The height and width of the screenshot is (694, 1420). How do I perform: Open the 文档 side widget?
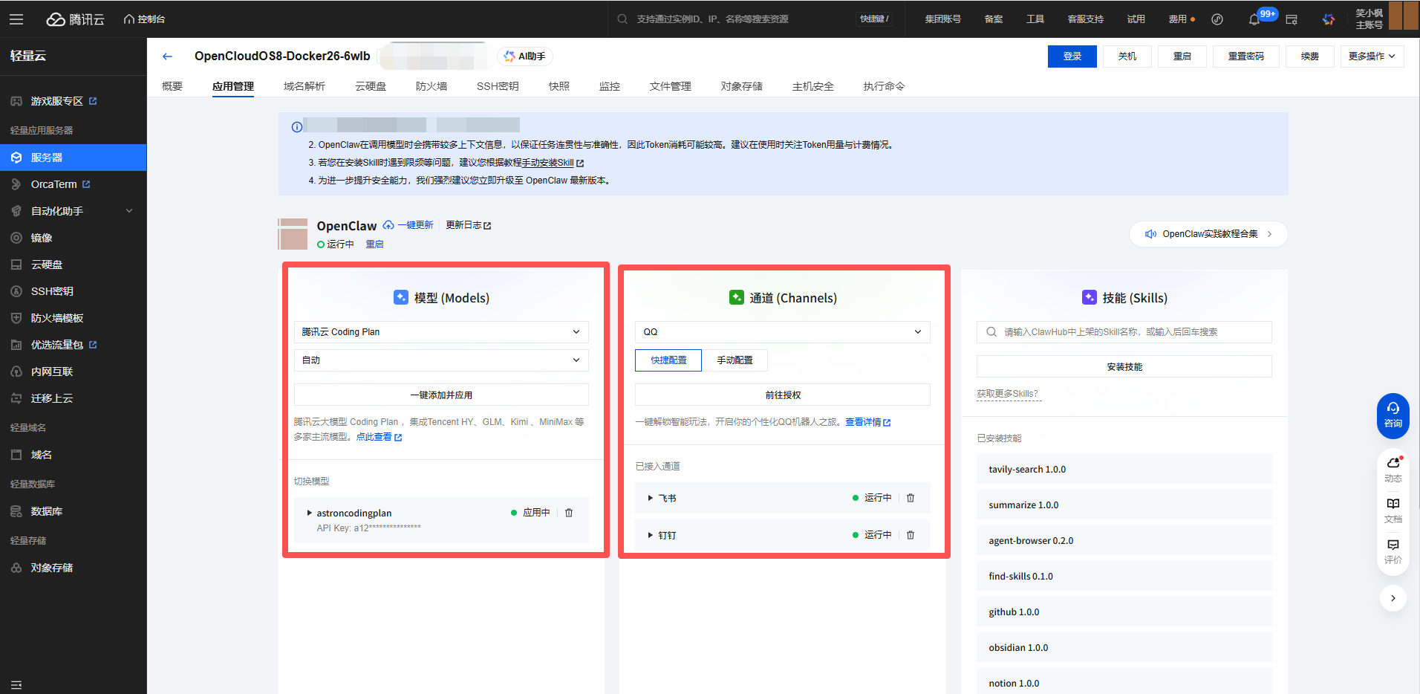(x=1393, y=511)
